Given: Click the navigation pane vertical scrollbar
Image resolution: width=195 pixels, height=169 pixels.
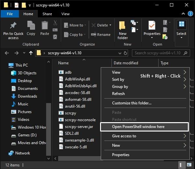Looking at the screenshot, I should coord(48,130).
